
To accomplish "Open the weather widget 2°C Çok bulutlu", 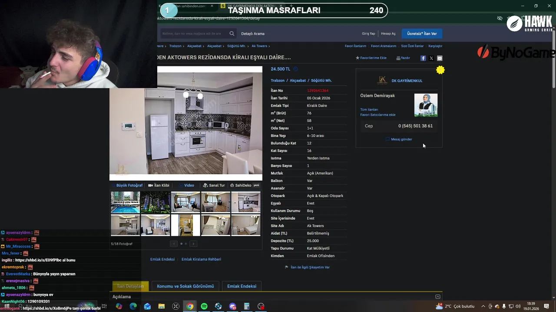I will 455,306.
